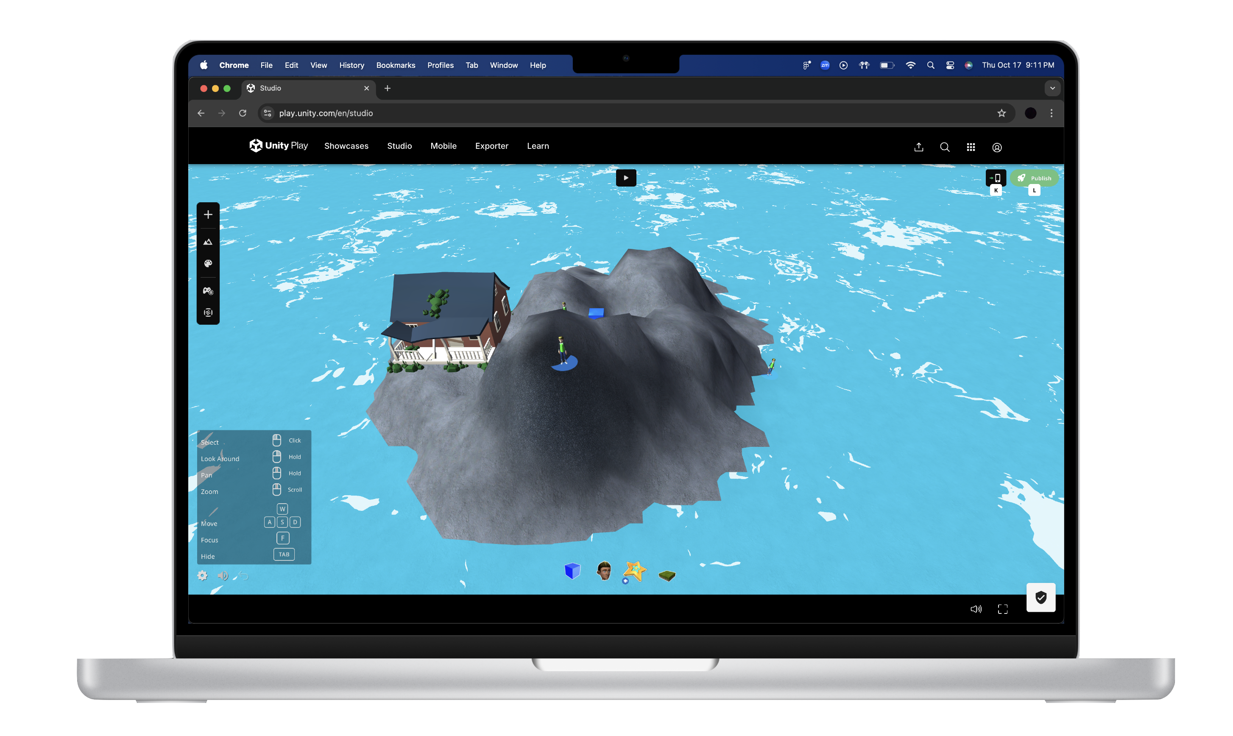The width and height of the screenshot is (1233, 736).
Task: Open the user account profile icon
Action: pos(997,147)
